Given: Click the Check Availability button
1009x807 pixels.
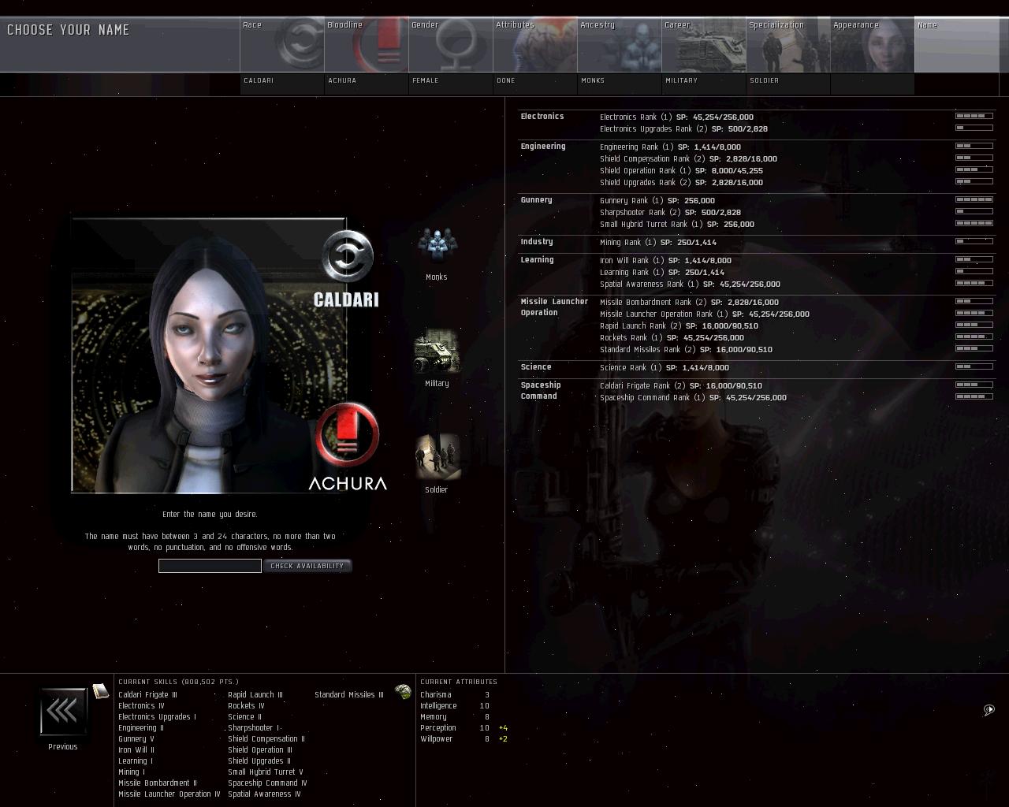Looking at the screenshot, I should pos(307,566).
